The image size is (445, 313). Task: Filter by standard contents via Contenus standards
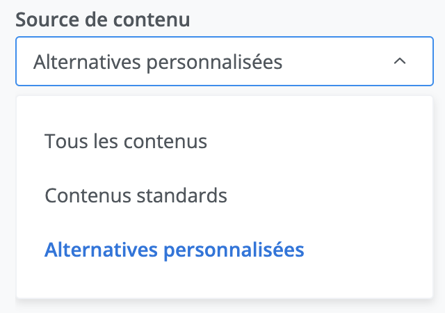coord(136,195)
